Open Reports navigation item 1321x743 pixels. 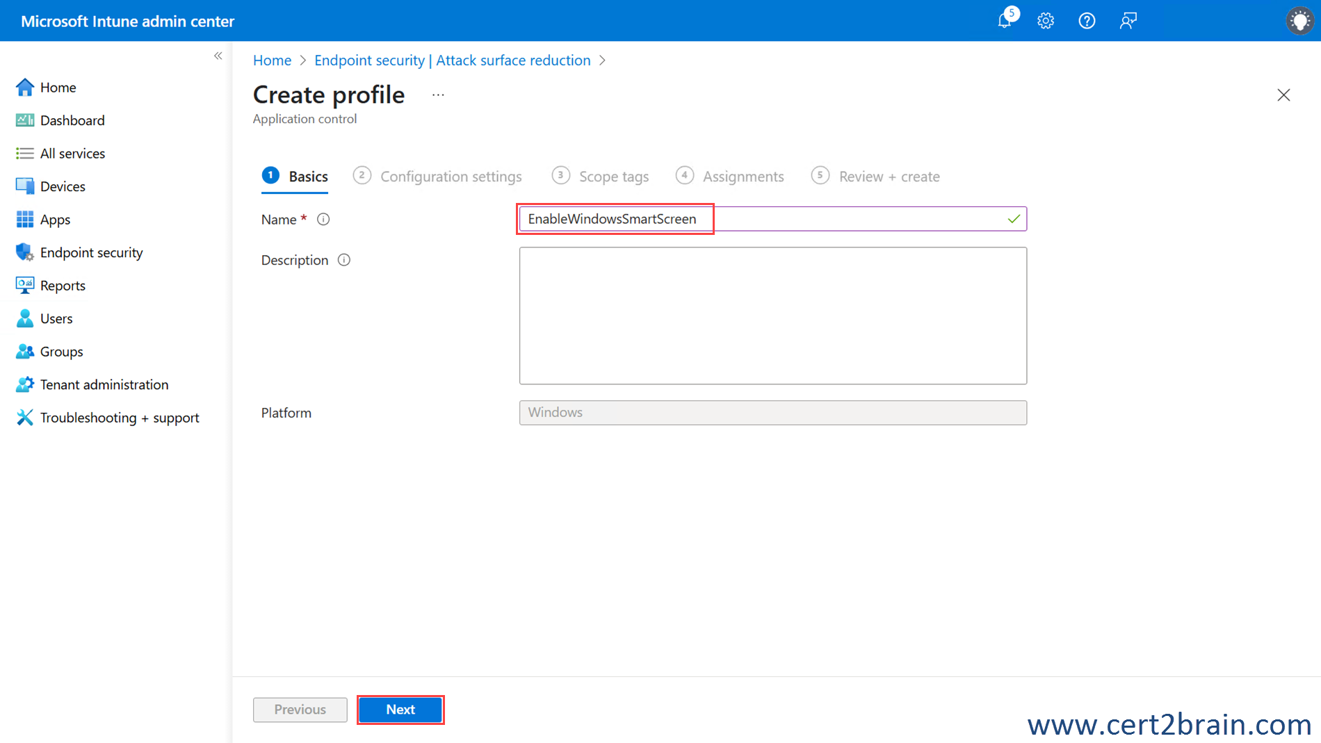63,286
